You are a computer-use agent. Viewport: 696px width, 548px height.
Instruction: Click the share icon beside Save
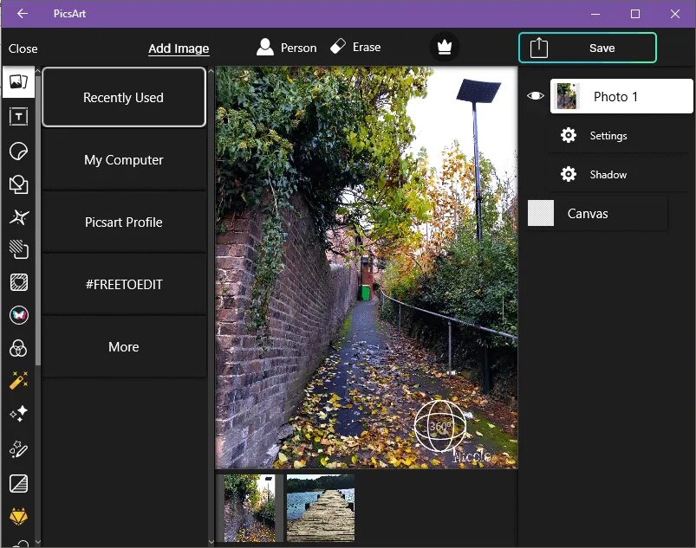coord(539,48)
